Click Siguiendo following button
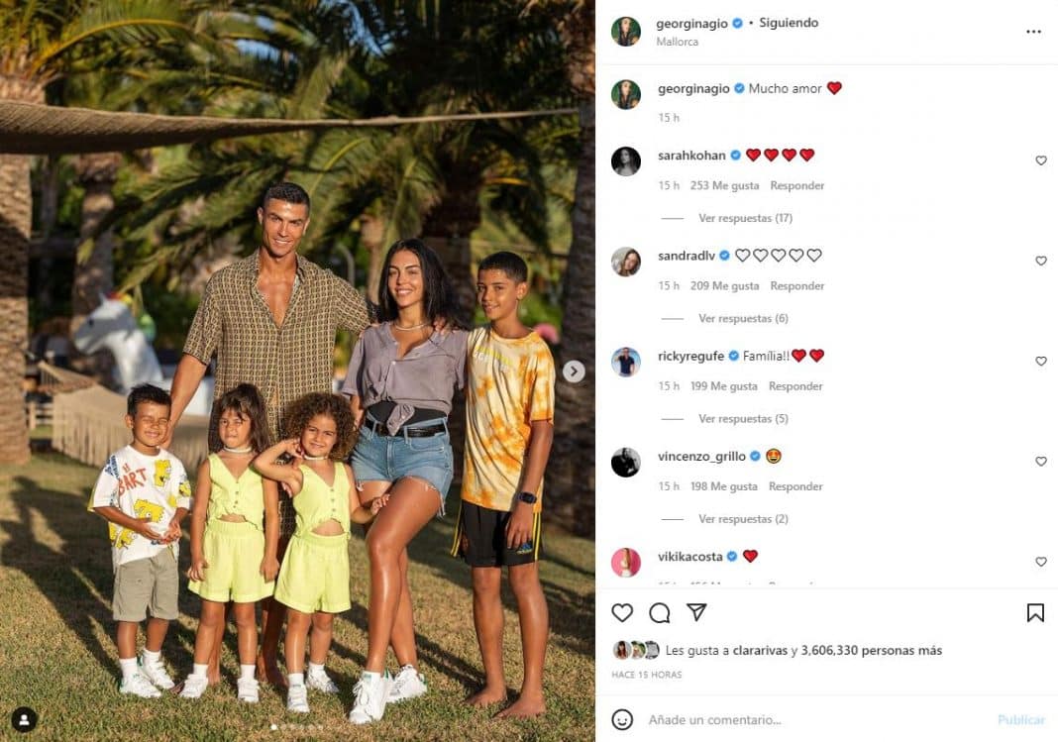The width and height of the screenshot is (1058, 742). coord(789,23)
